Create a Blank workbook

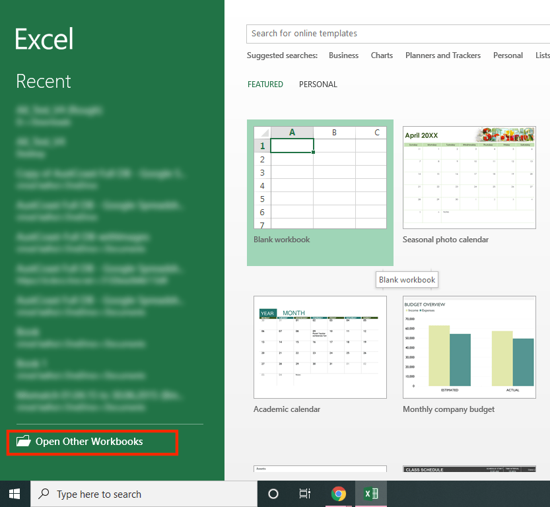click(320, 193)
